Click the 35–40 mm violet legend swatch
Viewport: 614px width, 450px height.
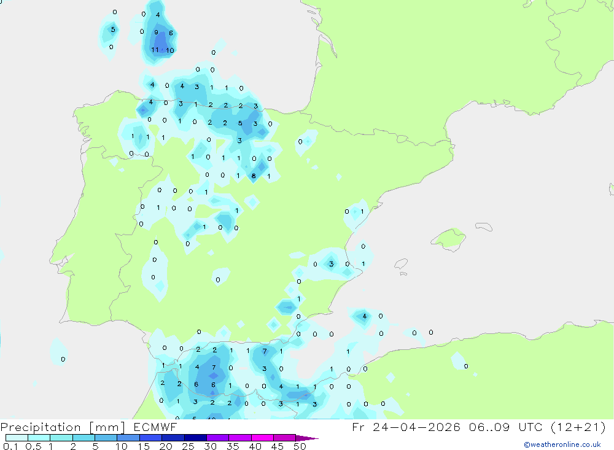pyautogui.click(x=240, y=438)
